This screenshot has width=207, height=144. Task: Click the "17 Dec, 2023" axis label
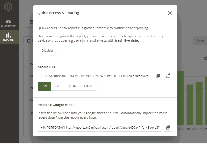coord(190,129)
